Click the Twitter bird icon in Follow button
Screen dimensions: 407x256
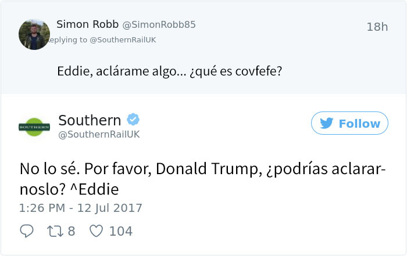pyautogui.click(x=327, y=123)
